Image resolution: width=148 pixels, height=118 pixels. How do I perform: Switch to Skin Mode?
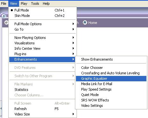pyautogui.click(x=42, y=16)
